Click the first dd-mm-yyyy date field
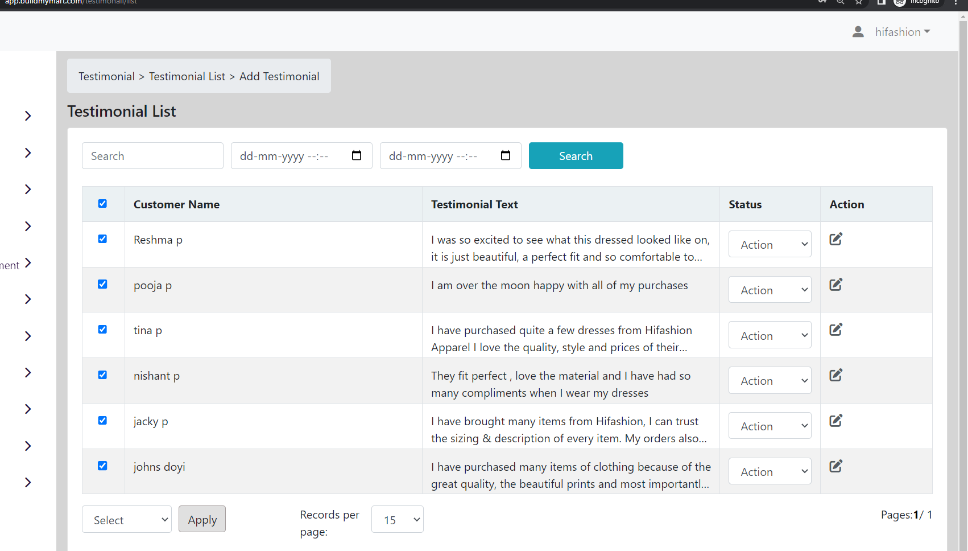Image resolution: width=968 pixels, height=551 pixels. click(301, 155)
